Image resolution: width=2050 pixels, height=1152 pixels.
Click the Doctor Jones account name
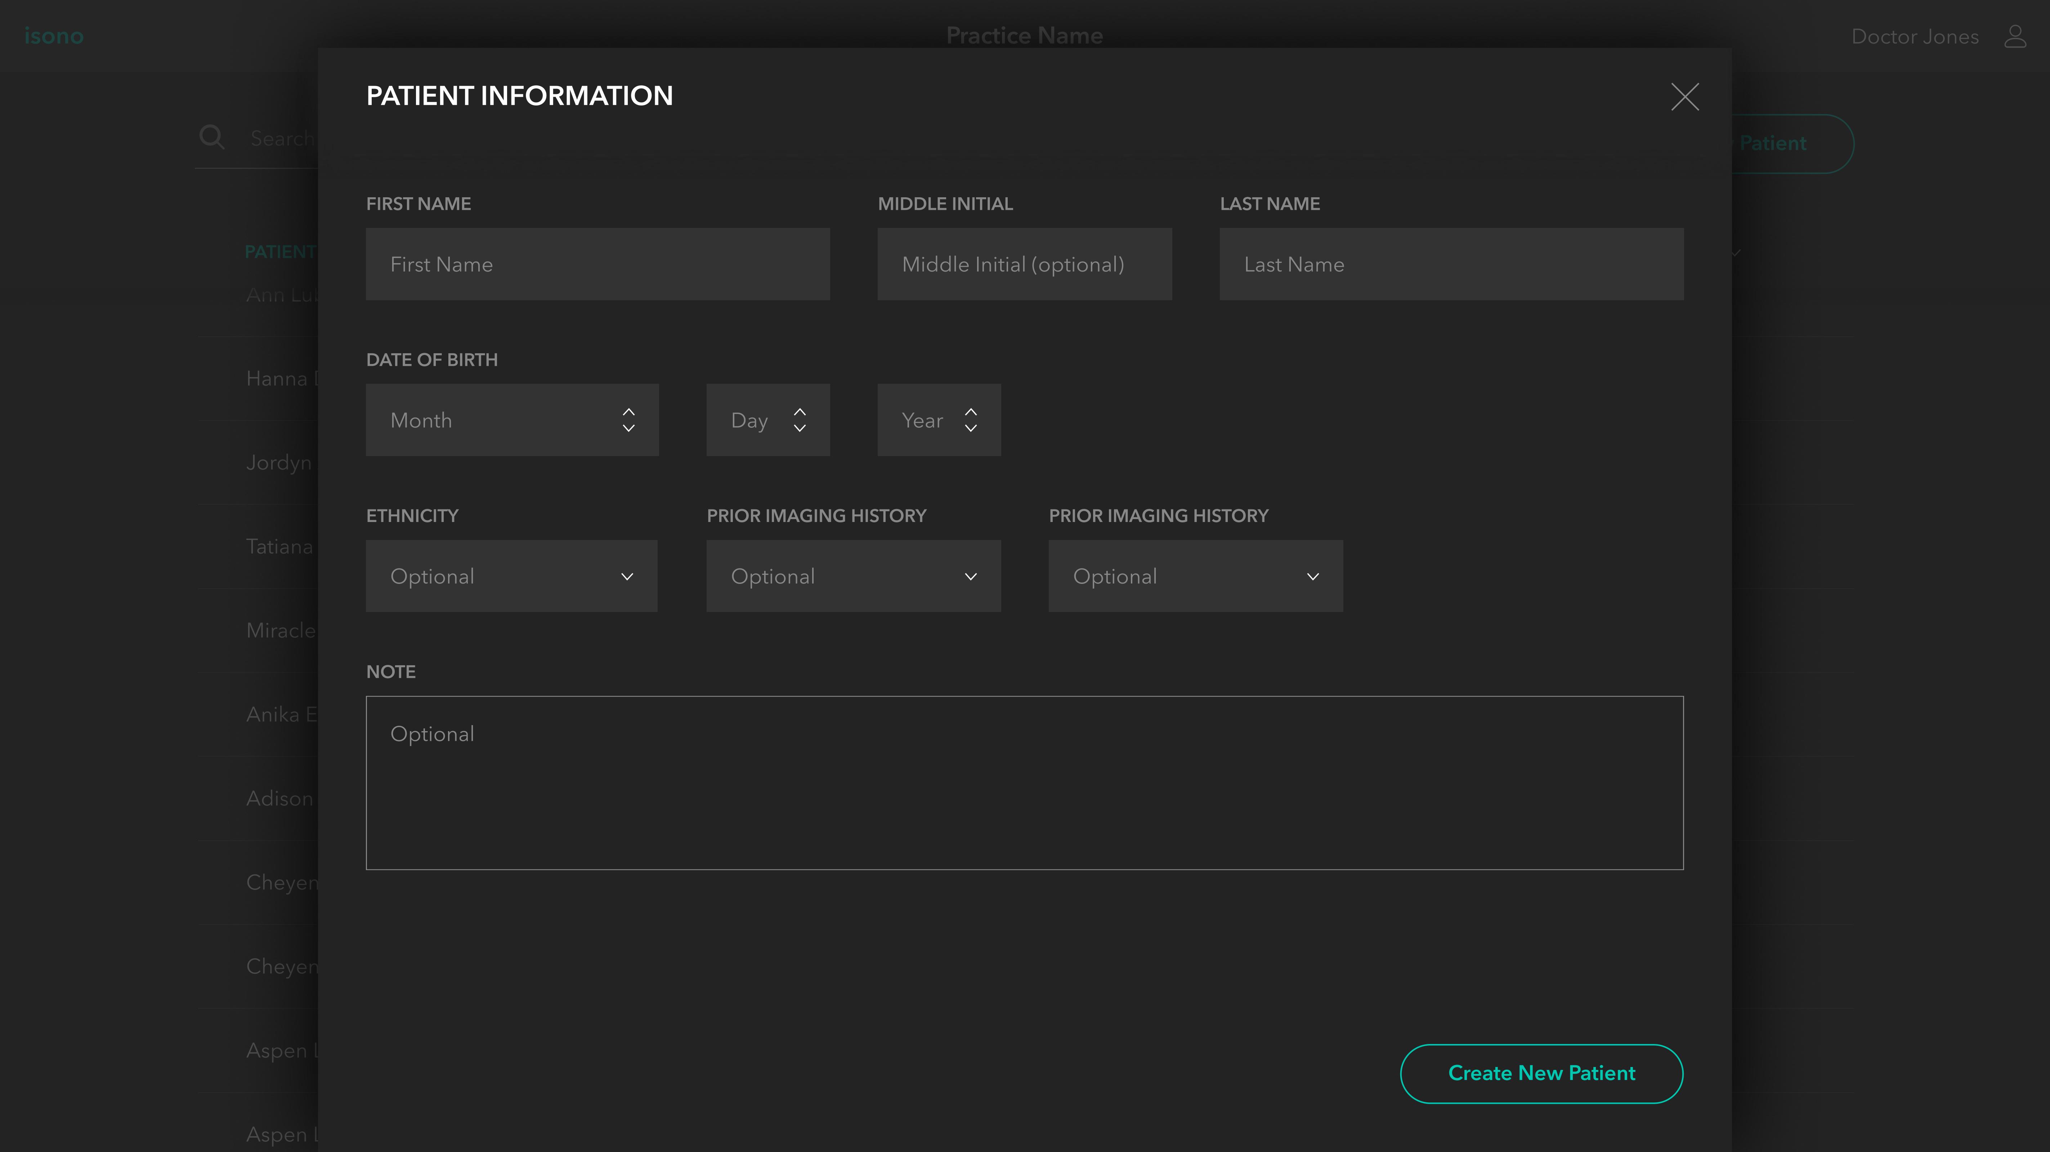1914,37
